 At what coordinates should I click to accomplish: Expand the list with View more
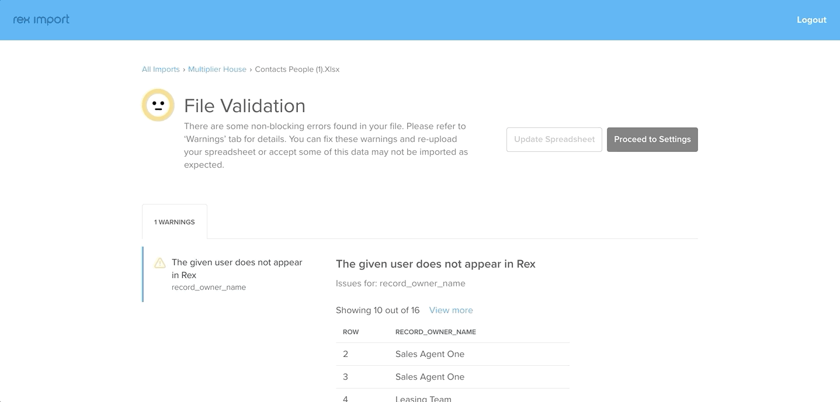(451, 310)
